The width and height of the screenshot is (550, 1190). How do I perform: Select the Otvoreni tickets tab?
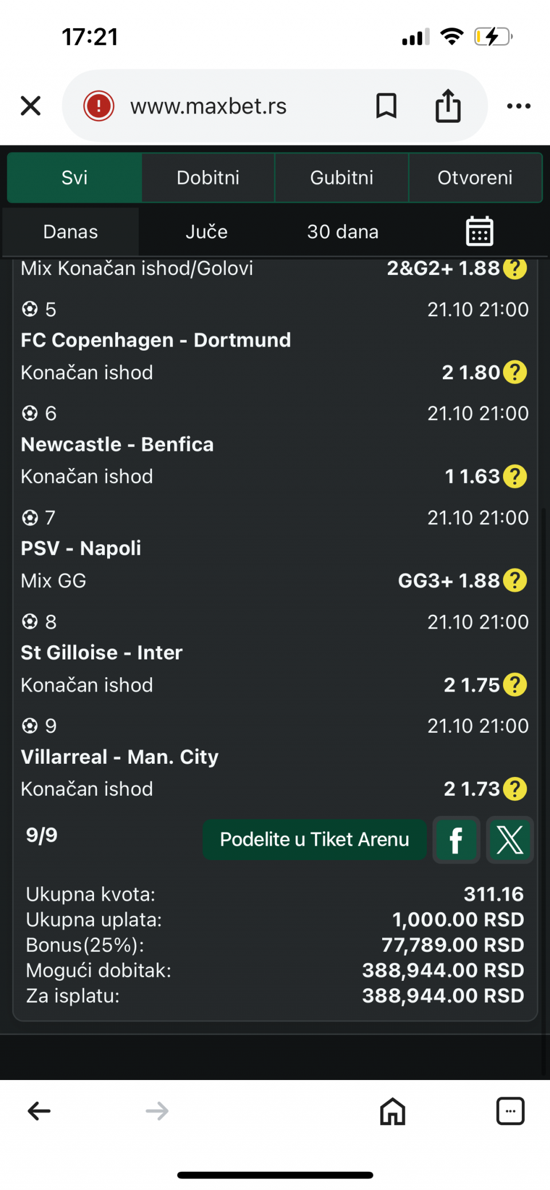(475, 178)
